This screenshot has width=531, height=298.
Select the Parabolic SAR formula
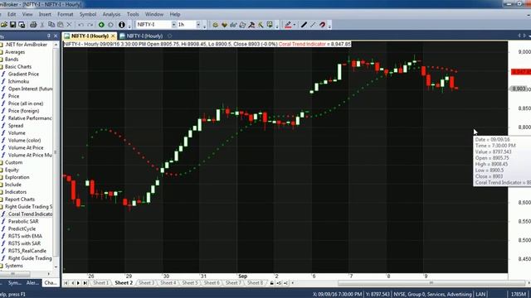(x=23, y=221)
